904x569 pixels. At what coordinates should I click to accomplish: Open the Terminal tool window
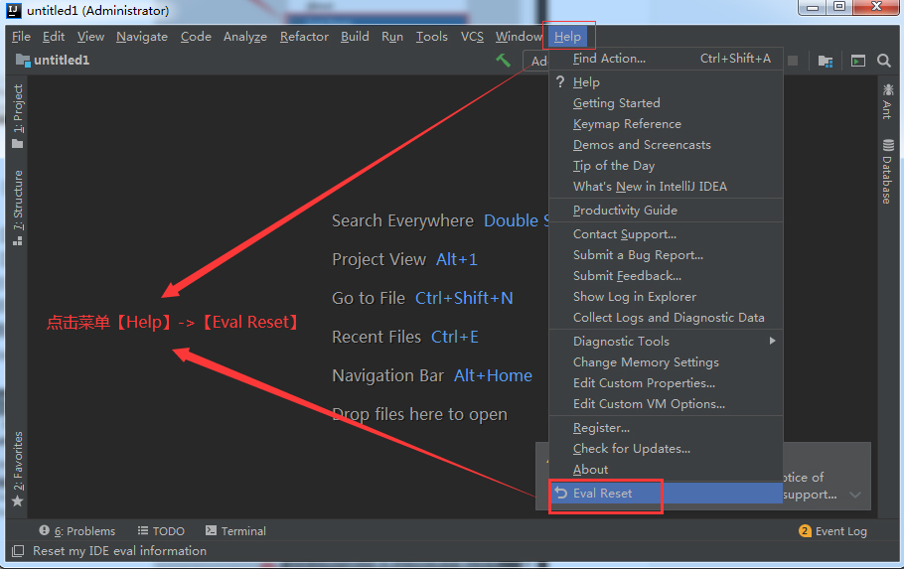coord(235,531)
